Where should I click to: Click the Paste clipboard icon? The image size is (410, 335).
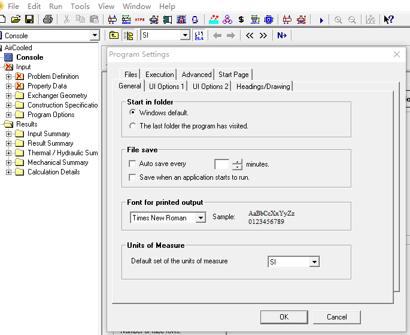pyautogui.click(x=94, y=19)
